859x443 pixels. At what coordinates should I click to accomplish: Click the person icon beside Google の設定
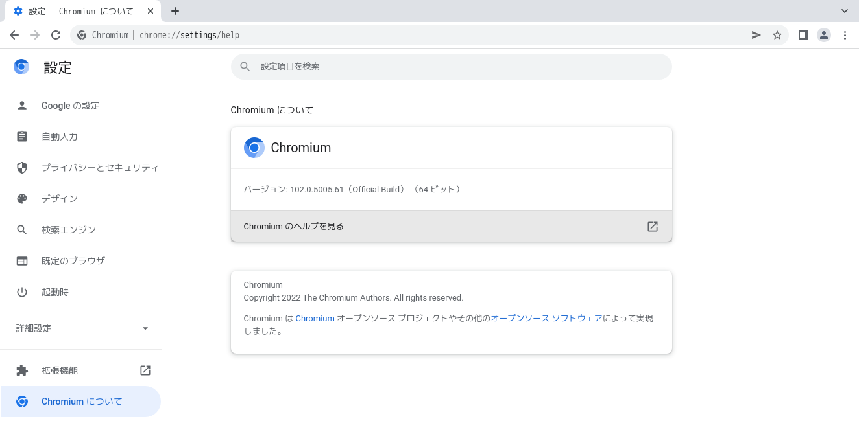click(x=22, y=106)
